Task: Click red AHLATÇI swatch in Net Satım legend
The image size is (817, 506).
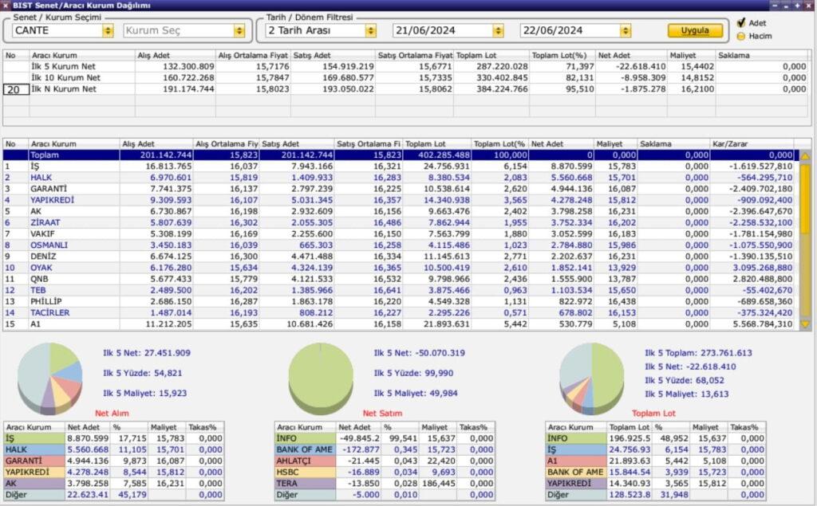Action: 306,461
